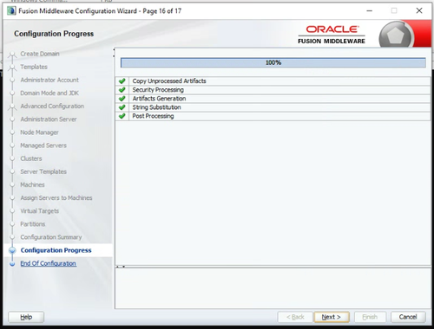Cancel the configuration wizard
This screenshot has width=434, height=329.
[408, 317]
